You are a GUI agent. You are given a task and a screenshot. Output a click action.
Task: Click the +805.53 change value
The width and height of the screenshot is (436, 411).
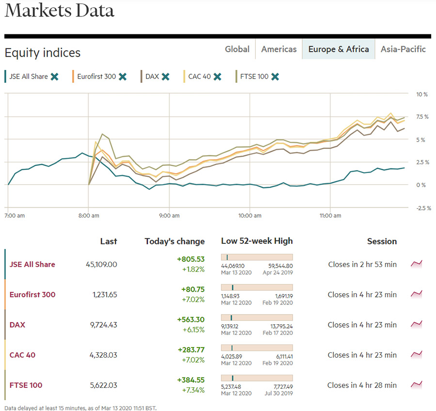[x=191, y=259]
